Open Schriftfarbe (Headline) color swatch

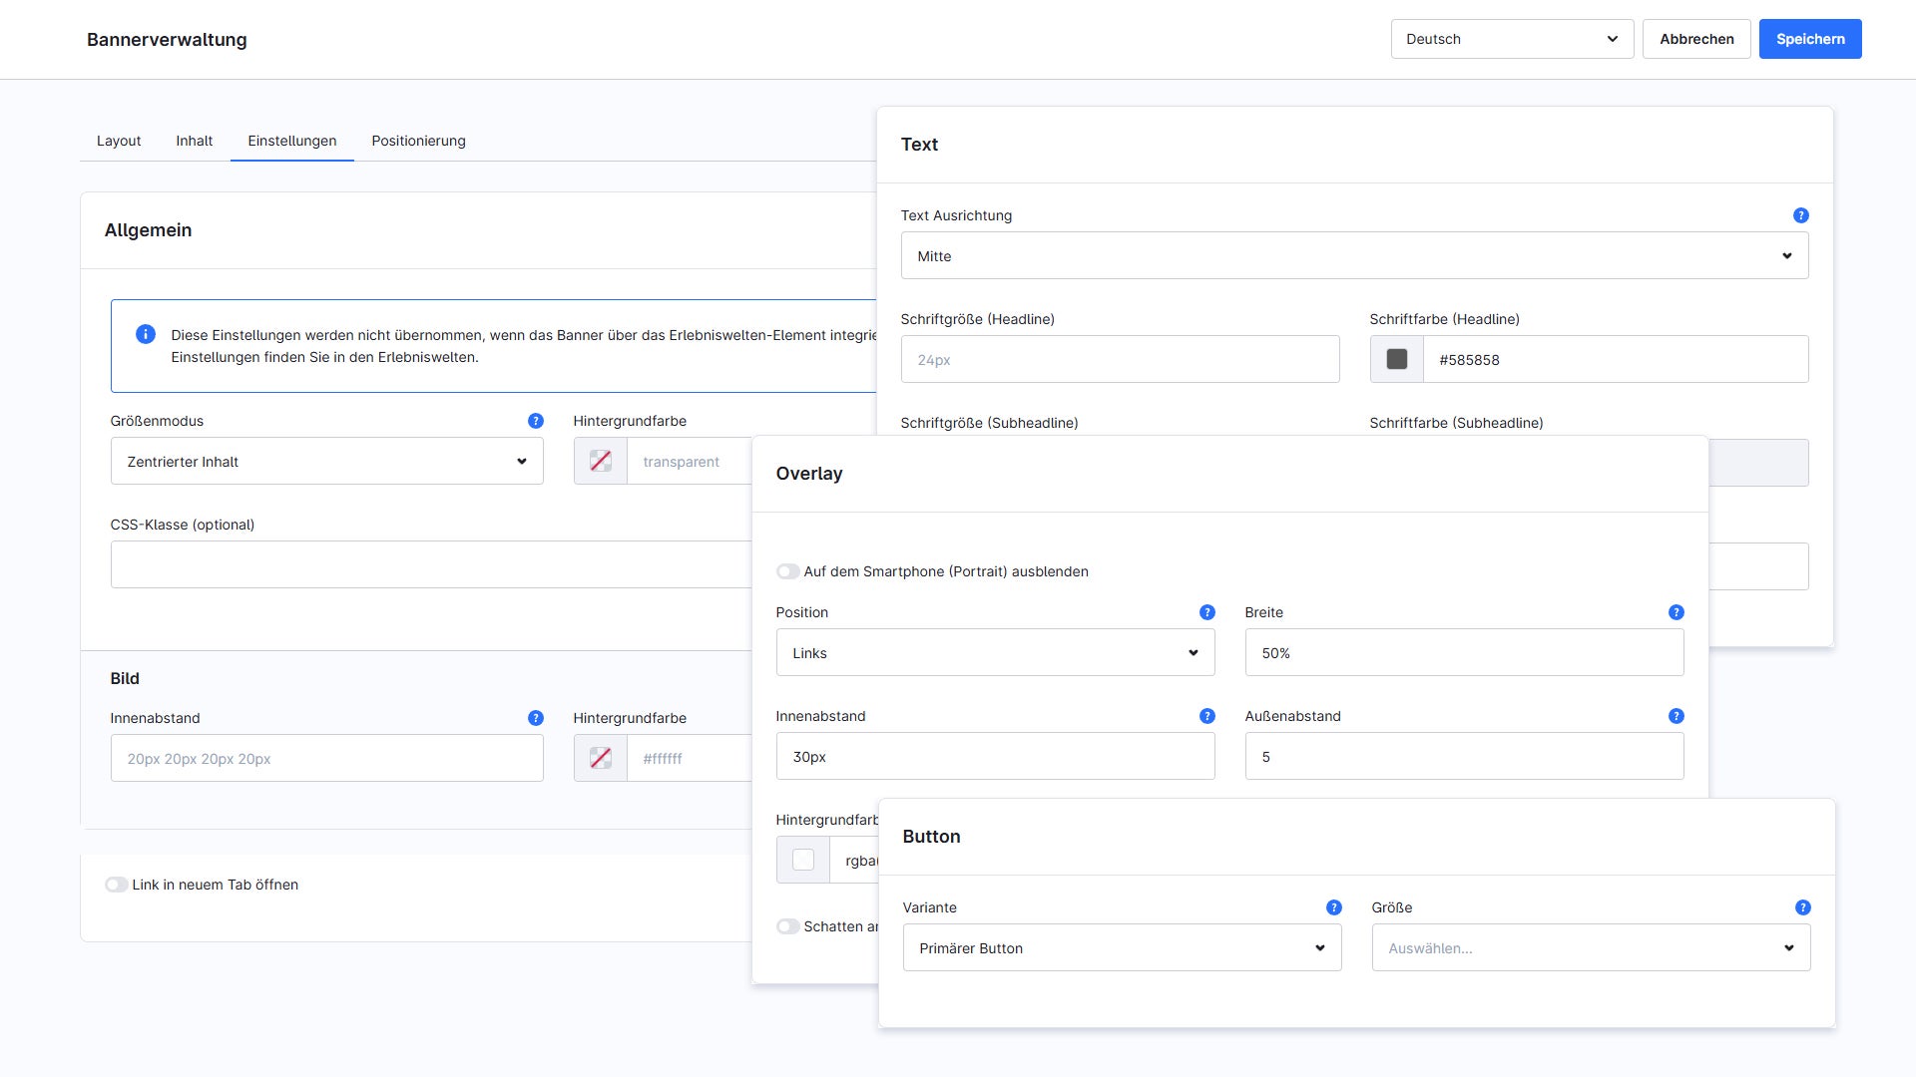[x=1396, y=359]
